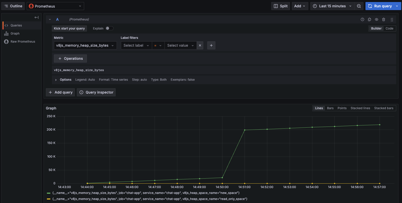Click the zoom out time range icon
Image resolution: width=402 pixels, height=203 pixels.
coord(359,6)
